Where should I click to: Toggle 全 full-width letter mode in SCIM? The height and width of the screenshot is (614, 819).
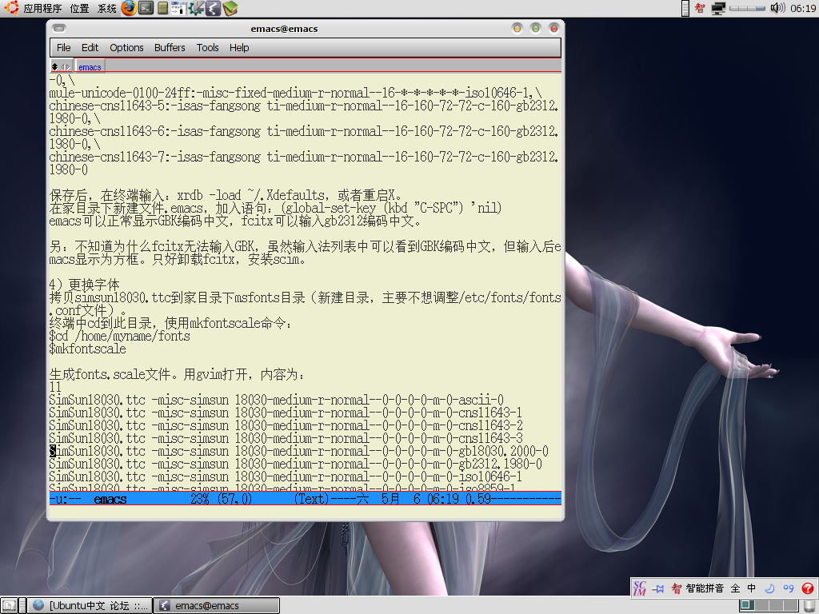click(x=736, y=588)
